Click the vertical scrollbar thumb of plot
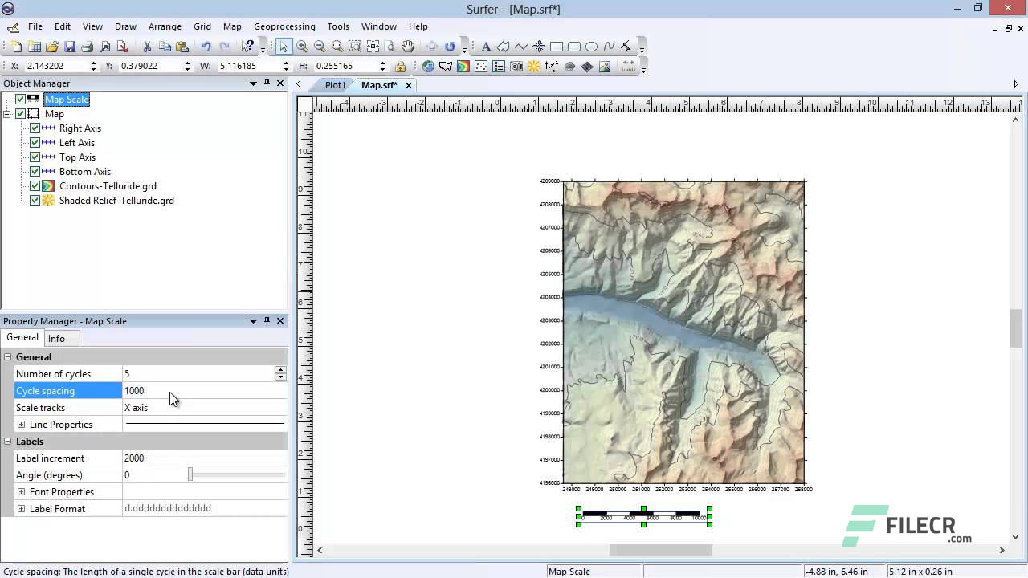The image size is (1028, 578). coord(1016,329)
